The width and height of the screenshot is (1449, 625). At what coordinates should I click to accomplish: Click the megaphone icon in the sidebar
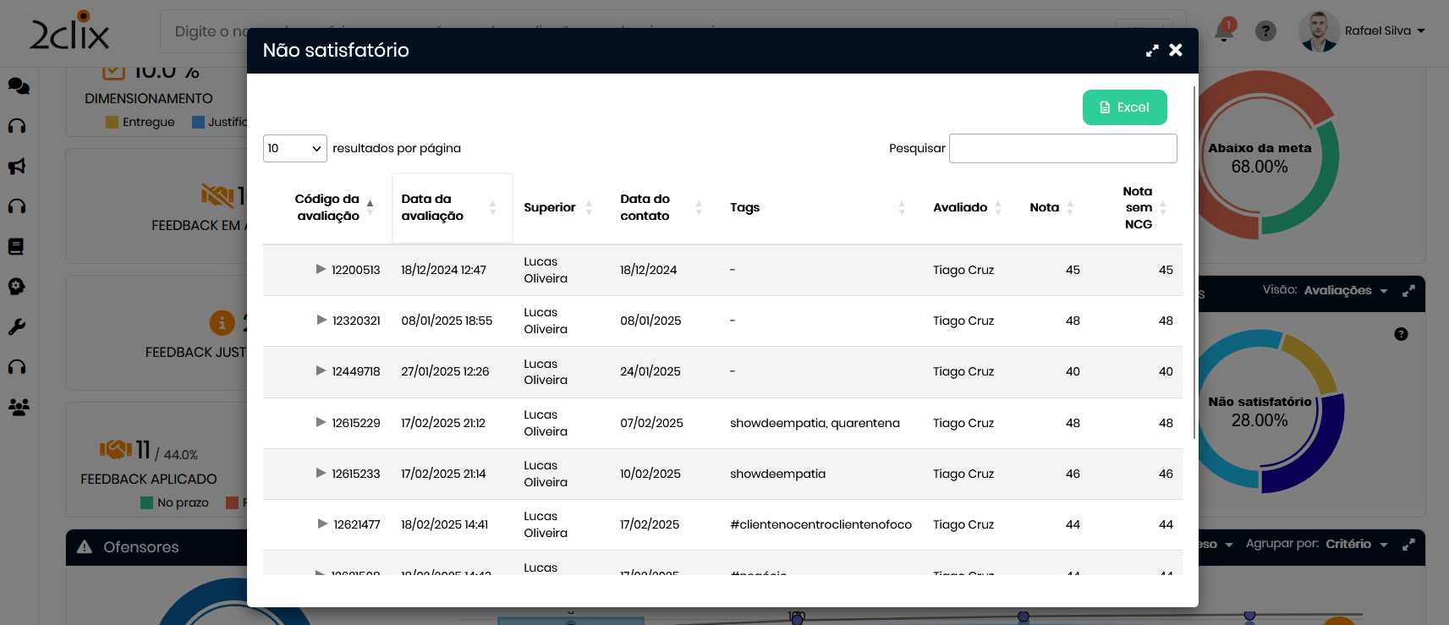pyautogui.click(x=18, y=167)
